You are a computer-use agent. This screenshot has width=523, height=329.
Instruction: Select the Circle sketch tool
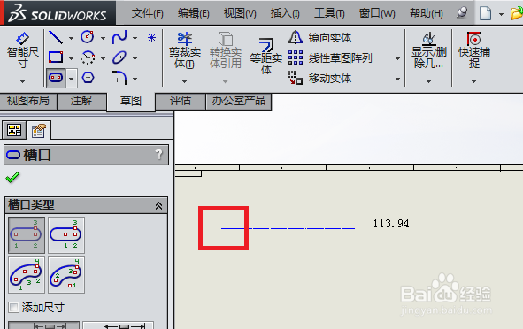pyautogui.click(x=88, y=37)
